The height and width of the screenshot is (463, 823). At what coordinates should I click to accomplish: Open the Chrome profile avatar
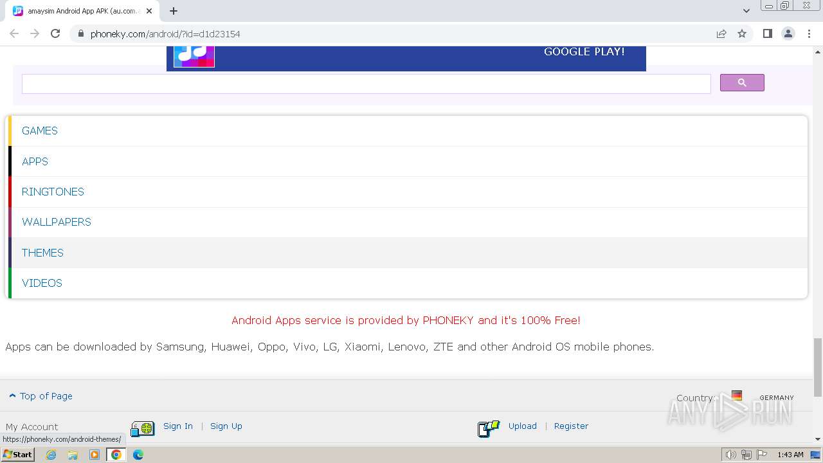(788, 33)
